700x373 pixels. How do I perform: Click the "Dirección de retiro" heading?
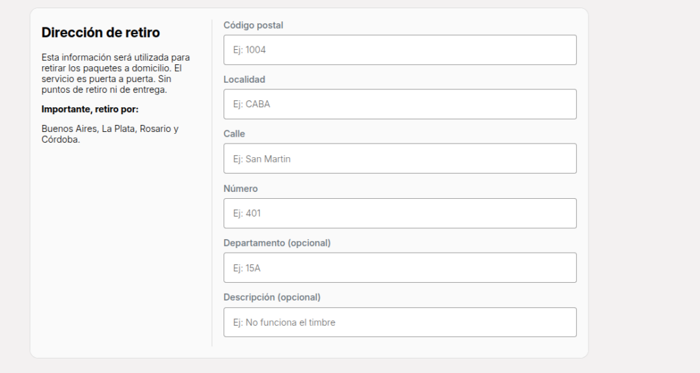coord(100,32)
